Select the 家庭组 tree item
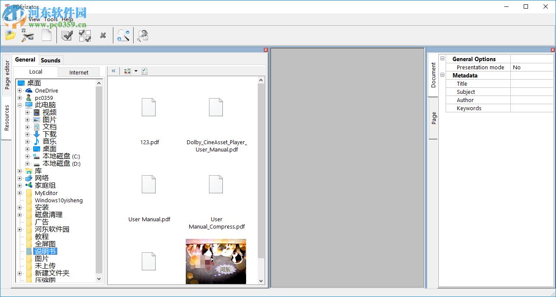 [x=45, y=186]
